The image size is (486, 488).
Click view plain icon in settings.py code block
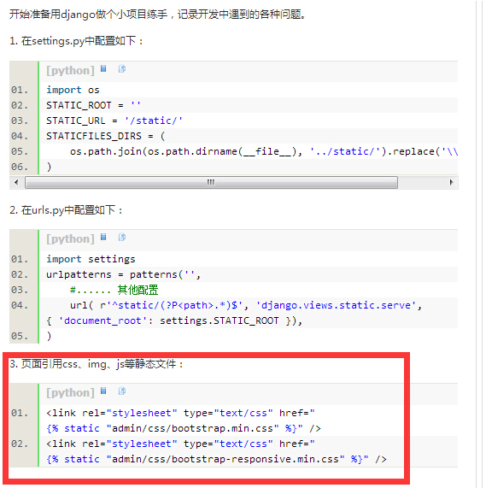point(103,68)
